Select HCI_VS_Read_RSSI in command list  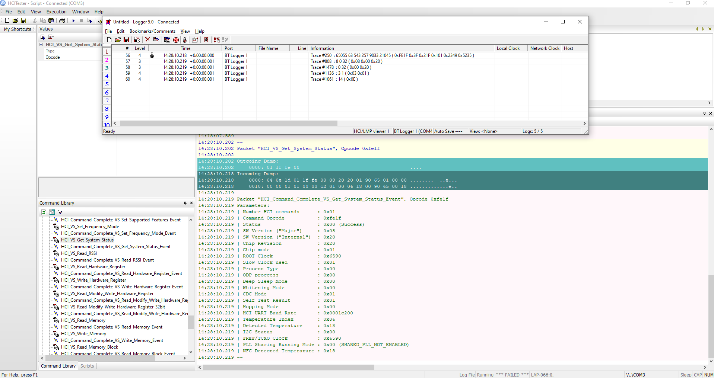[79, 253]
